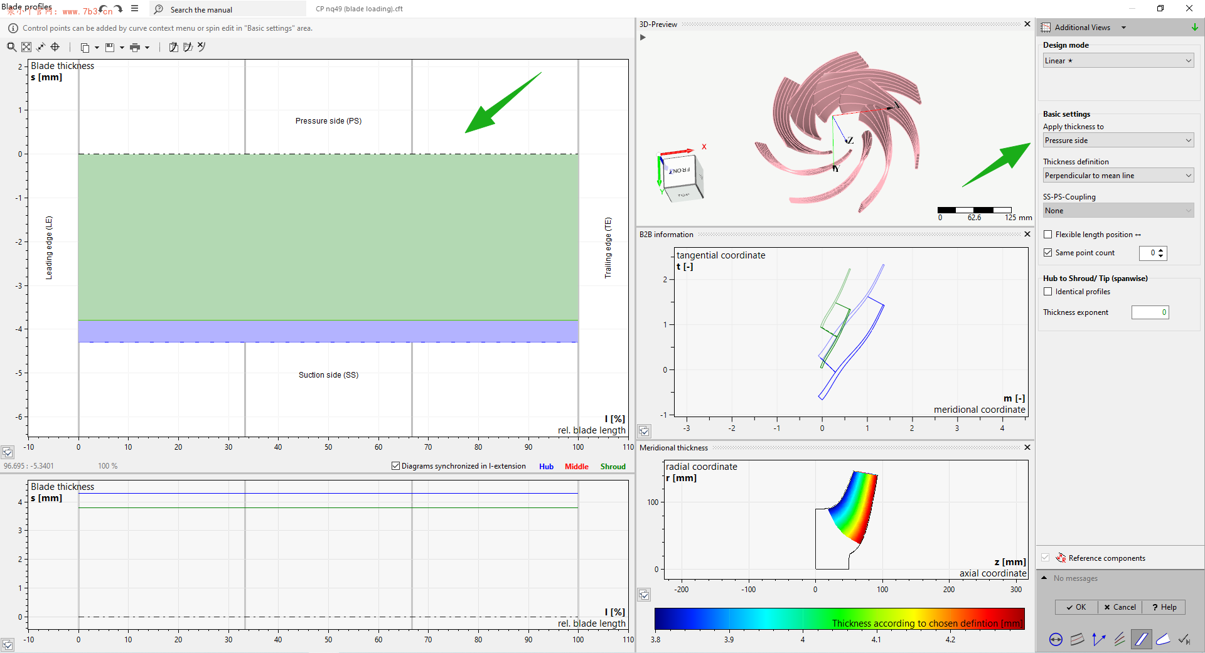The width and height of the screenshot is (1205, 653).
Task: Open the hamburger menu in title bar
Action: click(134, 9)
